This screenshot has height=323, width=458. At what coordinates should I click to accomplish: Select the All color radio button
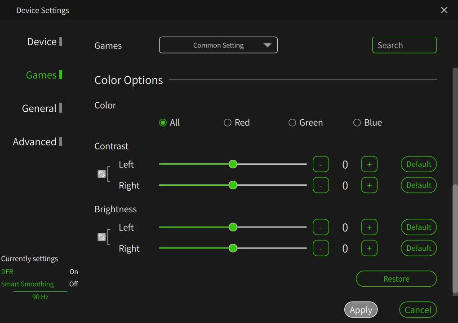pos(163,123)
